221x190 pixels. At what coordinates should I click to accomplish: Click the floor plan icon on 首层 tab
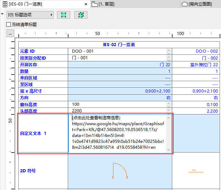(94, 4)
